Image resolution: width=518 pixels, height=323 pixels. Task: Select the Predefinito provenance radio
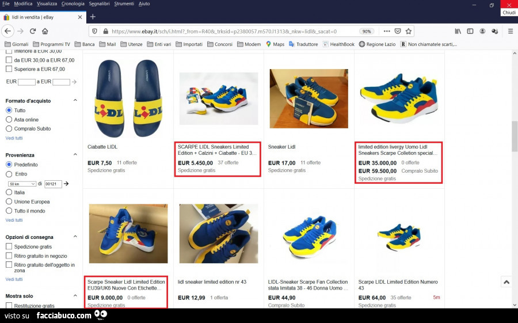[9, 164]
